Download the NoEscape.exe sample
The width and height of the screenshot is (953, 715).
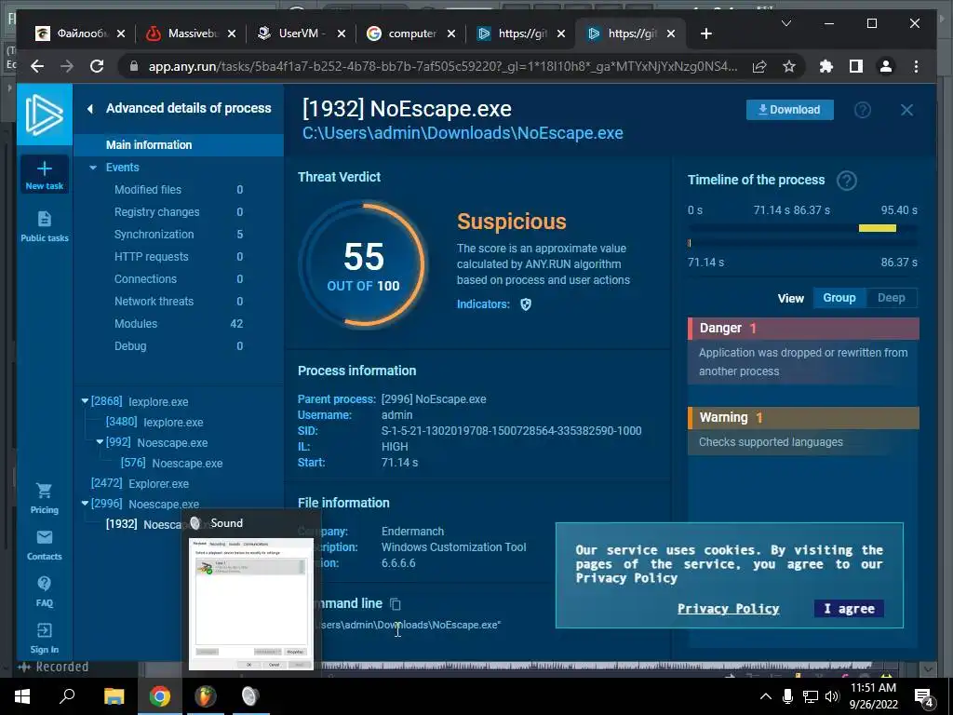[x=789, y=110]
